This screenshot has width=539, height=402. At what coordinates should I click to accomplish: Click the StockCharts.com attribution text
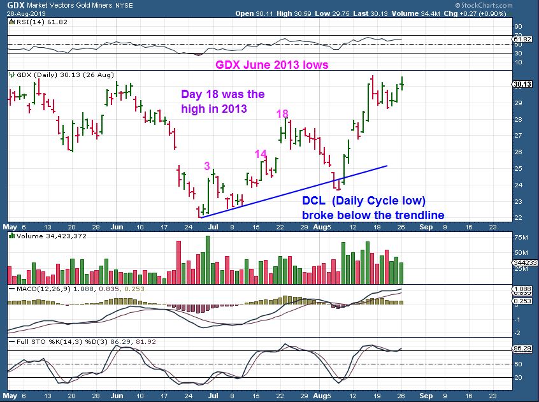[484, 5]
